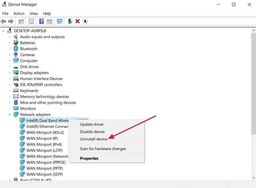This screenshot has height=188, width=256.
Task: Click the Forward arrow toolbar icon
Action: coord(11,21)
